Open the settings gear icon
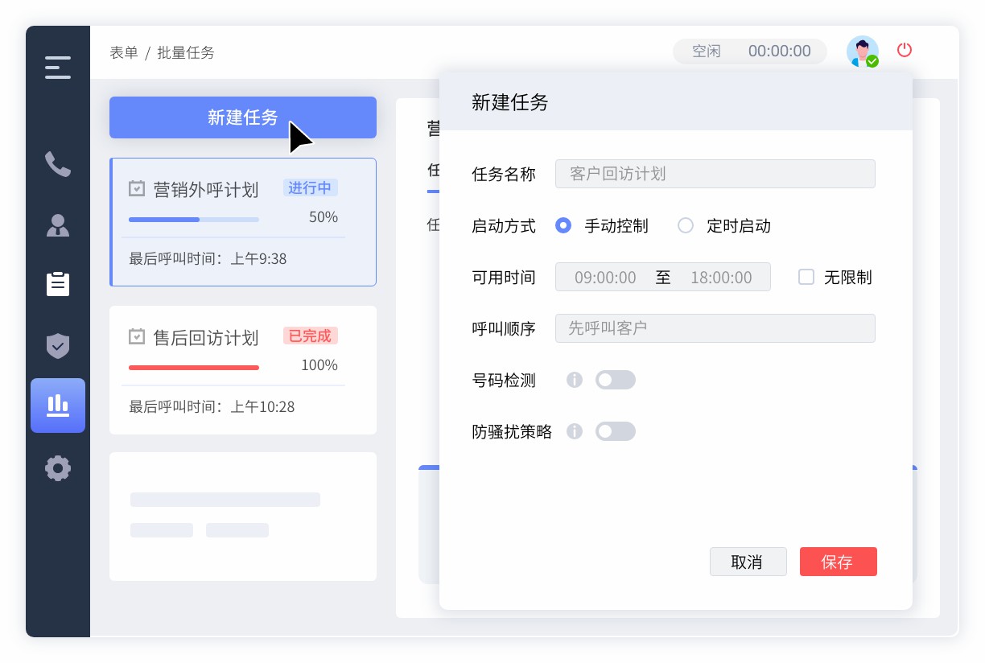Screen dimensions: 985x663 (x=57, y=468)
